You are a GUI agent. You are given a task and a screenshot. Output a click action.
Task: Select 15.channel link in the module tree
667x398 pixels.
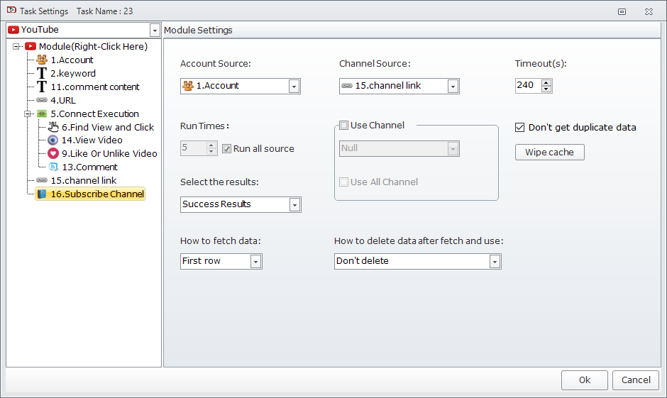[x=83, y=180]
